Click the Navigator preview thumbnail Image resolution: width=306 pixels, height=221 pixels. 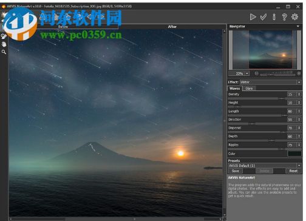[265, 50]
